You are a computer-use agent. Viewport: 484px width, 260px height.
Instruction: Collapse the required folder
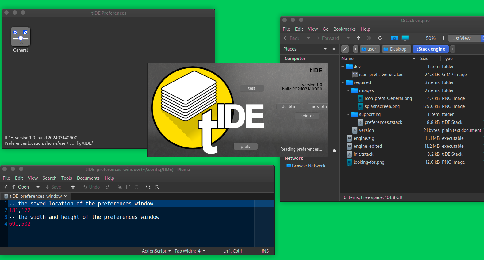tap(343, 82)
